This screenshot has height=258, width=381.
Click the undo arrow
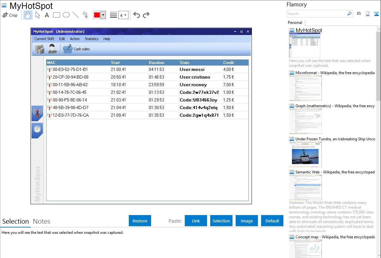pyautogui.click(x=136, y=15)
